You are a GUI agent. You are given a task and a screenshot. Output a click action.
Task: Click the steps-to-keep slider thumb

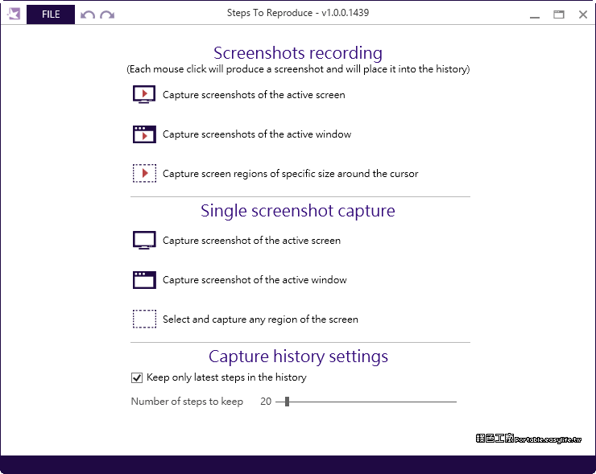point(287,402)
